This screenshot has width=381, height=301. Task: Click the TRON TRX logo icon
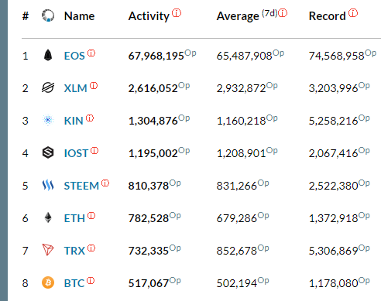48,250
